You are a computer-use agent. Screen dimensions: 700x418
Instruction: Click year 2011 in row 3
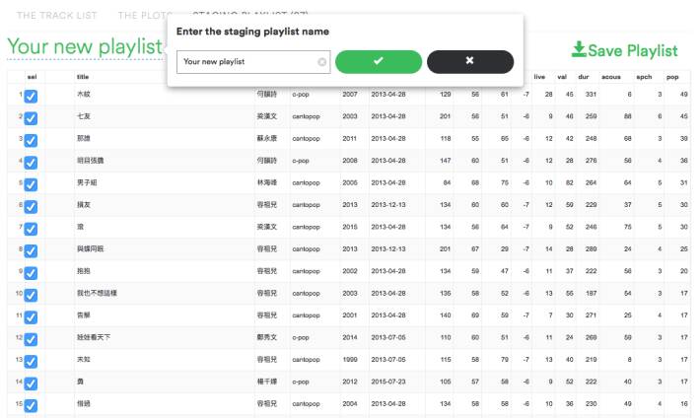(350, 138)
